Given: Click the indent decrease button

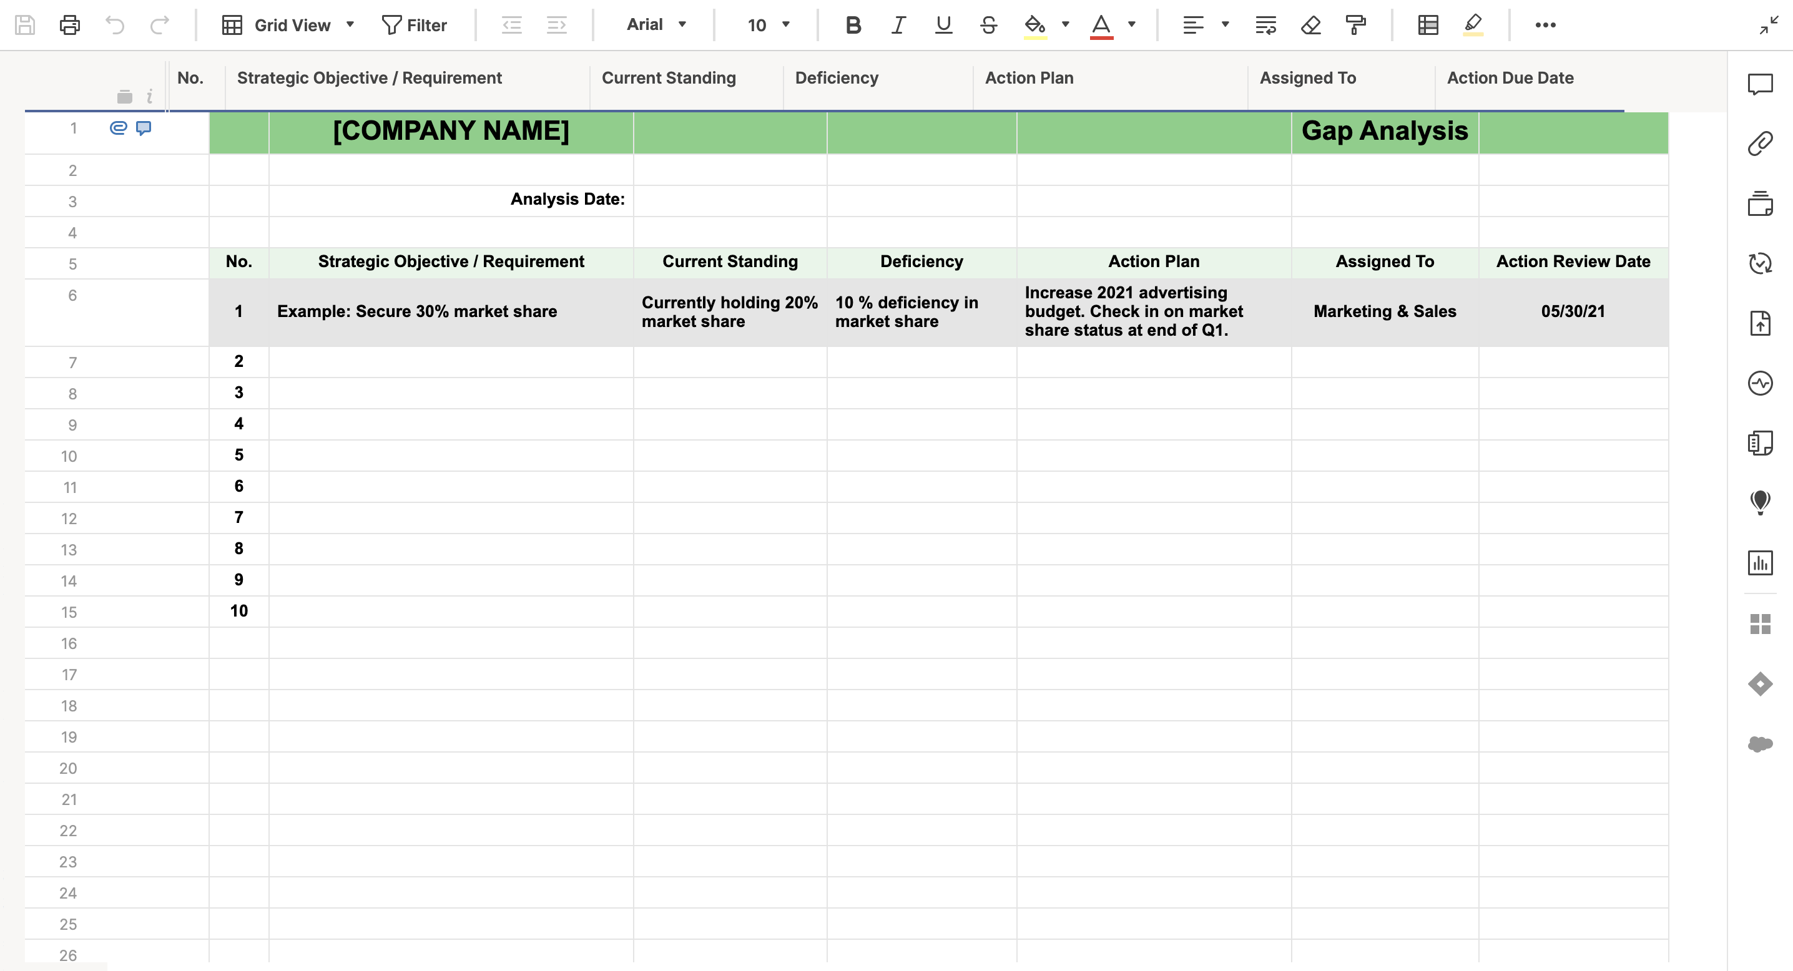Looking at the screenshot, I should pos(511,24).
